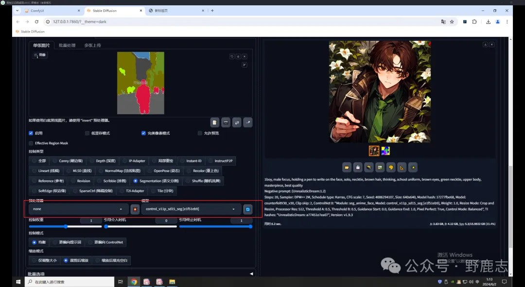Open the preprocessor dropdown showing none
Screen dimensions: 525x287
(x=78, y=209)
